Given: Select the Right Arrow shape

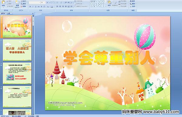Looking at the screenshot, I should pyautogui.click(x=101, y=4).
